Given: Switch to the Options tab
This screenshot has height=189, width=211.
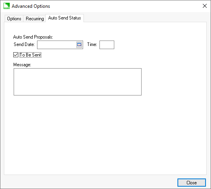Looking at the screenshot, I should pyautogui.click(x=14, y=19).
